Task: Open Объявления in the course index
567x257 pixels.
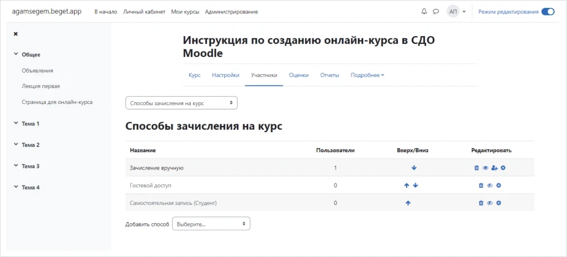Action: point(37,70)
